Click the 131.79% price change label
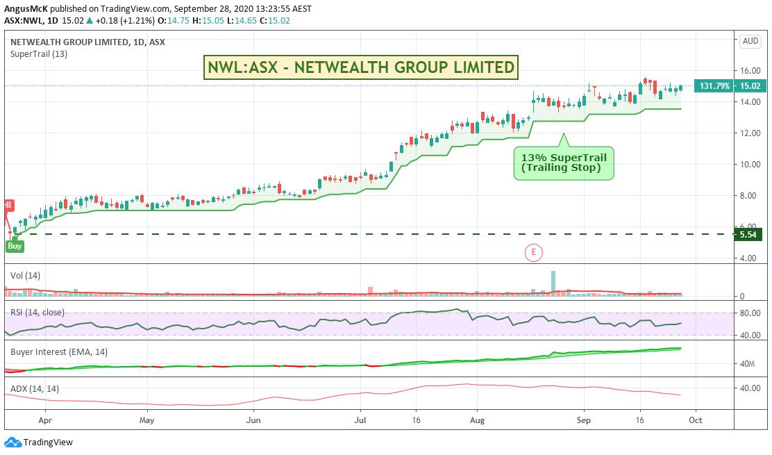This screenshot has height=455, width=772. coord(714,86)
